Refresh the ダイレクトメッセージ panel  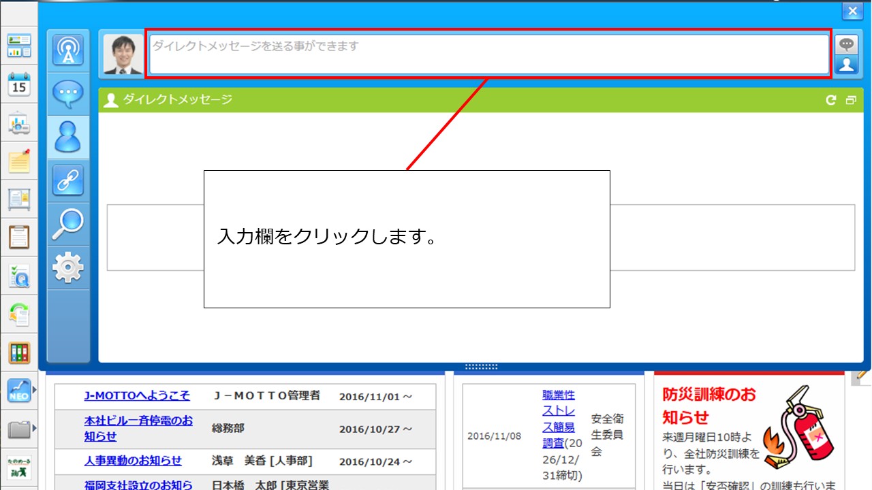pyautogui.click(x=830, y=100)
